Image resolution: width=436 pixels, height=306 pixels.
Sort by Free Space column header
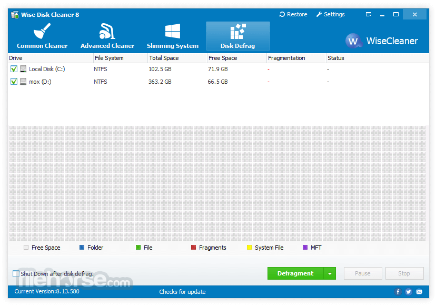coord(237,58)
